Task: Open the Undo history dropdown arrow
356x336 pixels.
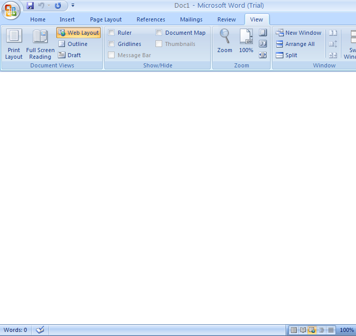Action: 49,6
